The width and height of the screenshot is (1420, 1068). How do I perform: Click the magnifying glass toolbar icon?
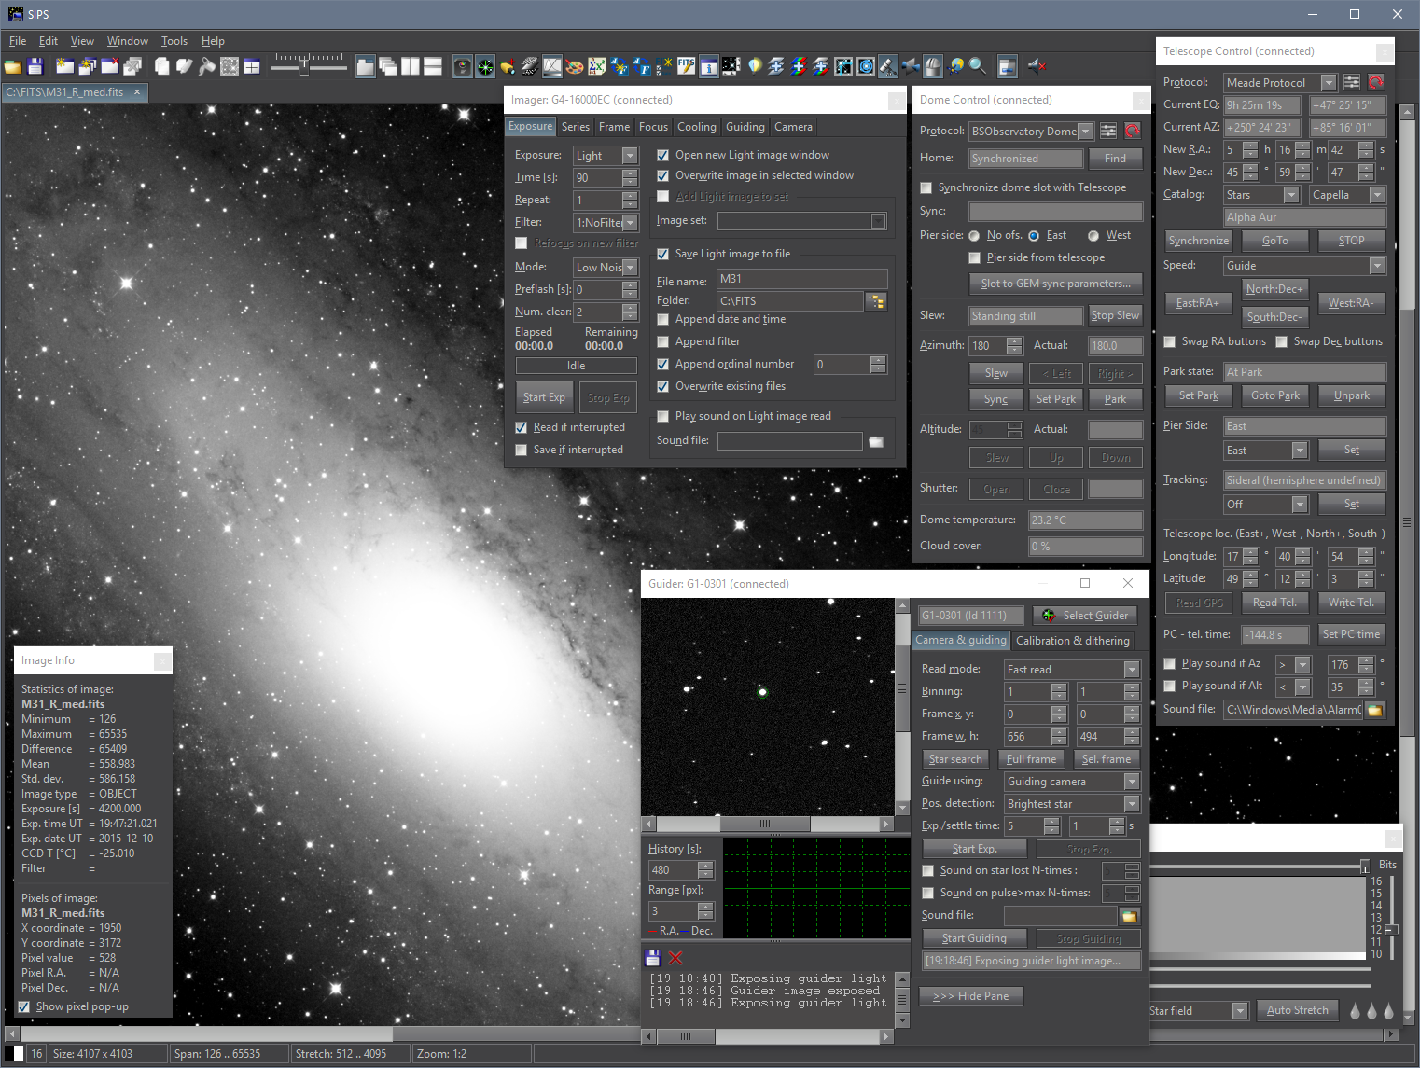point(977,66)
